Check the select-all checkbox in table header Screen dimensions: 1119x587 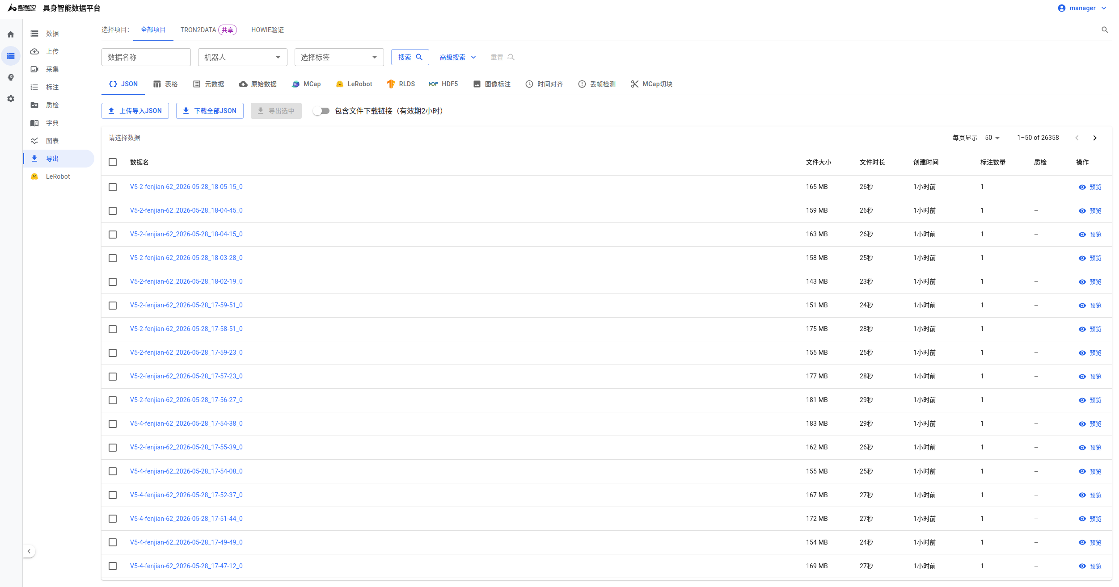click(113, 162)
